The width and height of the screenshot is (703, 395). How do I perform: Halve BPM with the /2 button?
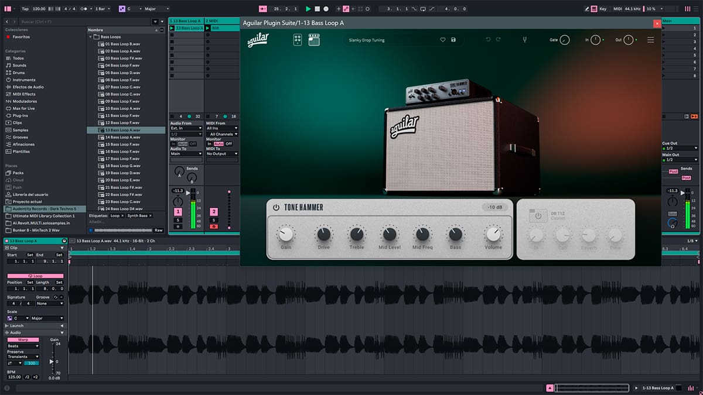27,377
